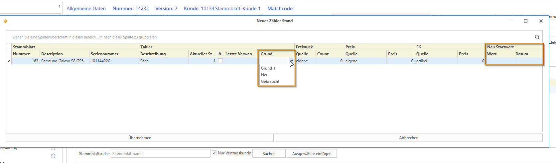556x163 pixels.
Task: Uncheck the Nur Vertragskunde checkbox
Action: point(214,153)
